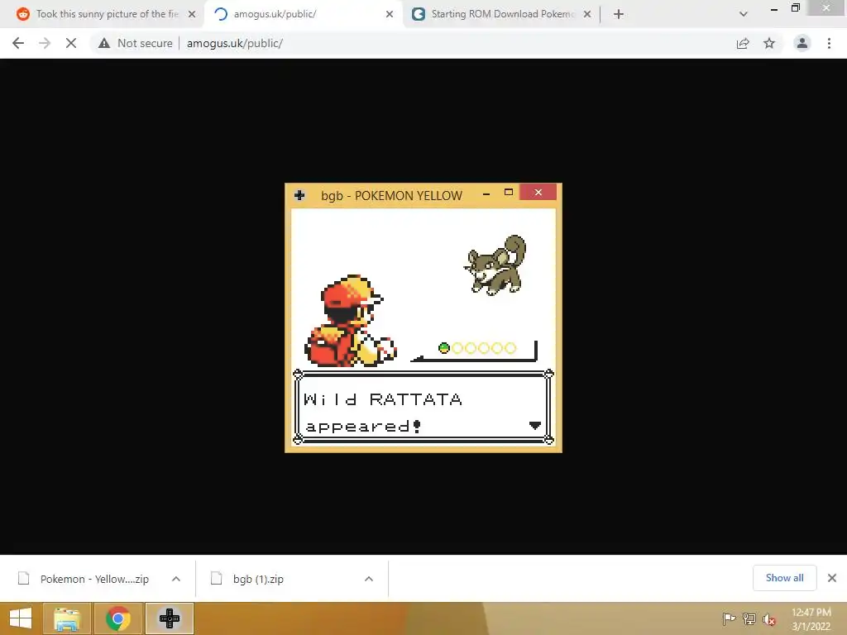Bookmark this page with the star icon
Image resolution: width=847 pixels, height=635 pixels.
click(769, 43)
